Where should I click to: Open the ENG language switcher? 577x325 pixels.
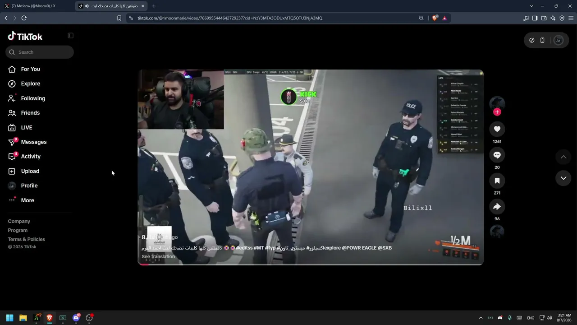[x=531, y=318]
